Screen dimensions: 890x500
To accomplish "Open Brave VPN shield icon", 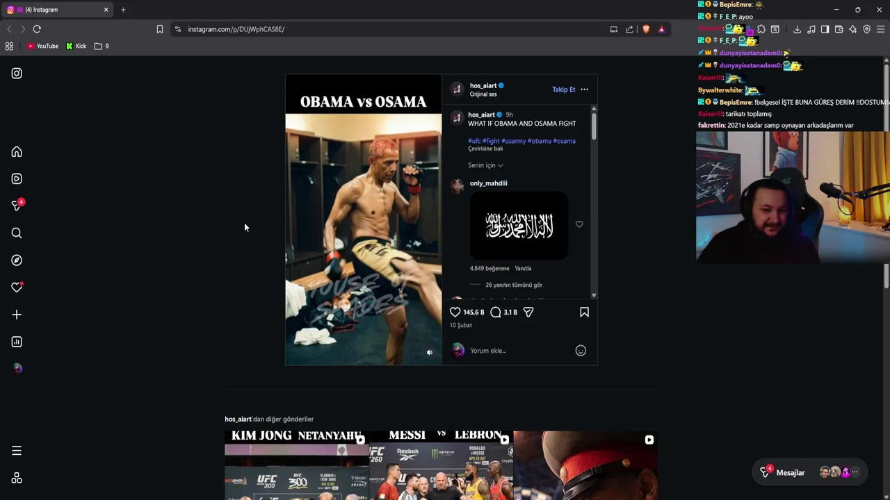I will (x=866, y=29).
